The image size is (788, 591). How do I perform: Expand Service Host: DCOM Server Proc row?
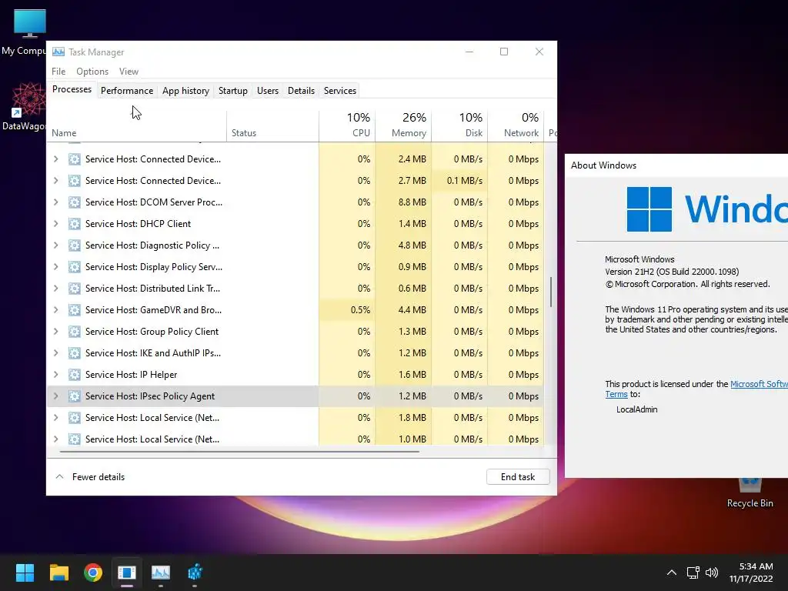pyautogui.click(x=55, y=202)
